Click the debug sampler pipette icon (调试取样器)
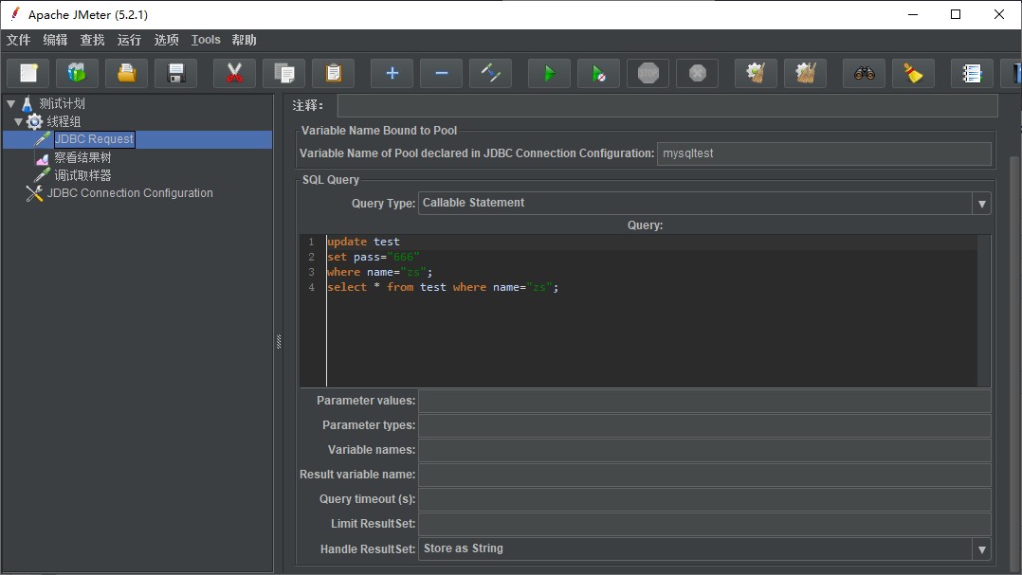This screenshot has width=1022, height=575. point(43,175)
